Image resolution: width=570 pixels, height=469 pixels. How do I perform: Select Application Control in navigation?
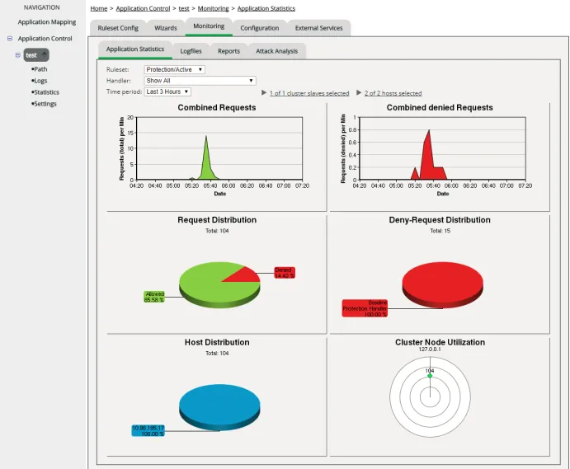tap(45, 39)
